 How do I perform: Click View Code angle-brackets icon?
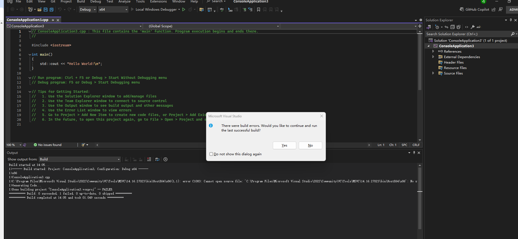[x=467, y=27]
